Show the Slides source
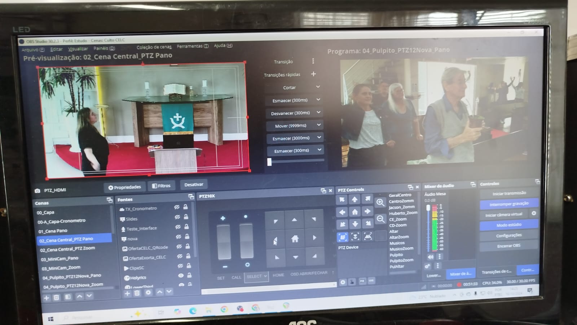The width and height of the screenshot is (577, 325). [x=177, y=217]
